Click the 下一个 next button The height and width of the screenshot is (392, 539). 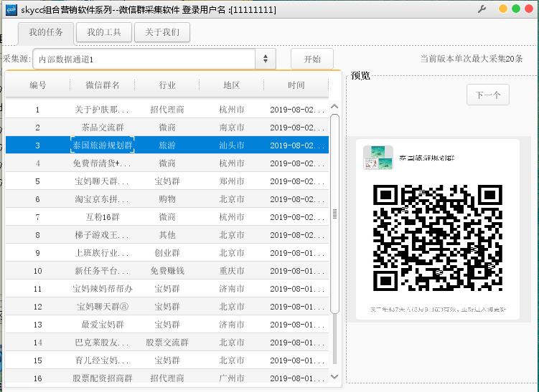click(x=487, y=95)
